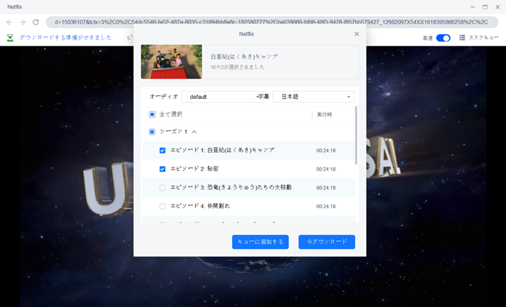Reload the page with the refresh icon

coord(36,22)
